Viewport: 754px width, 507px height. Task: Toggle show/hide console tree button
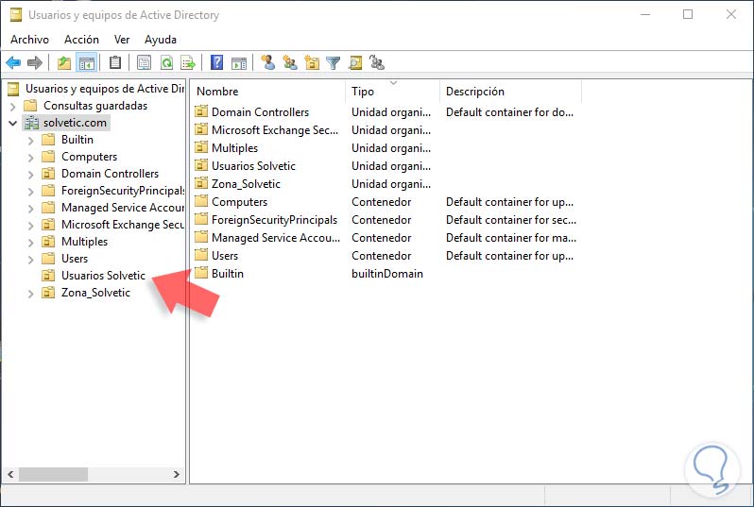coord(87,62)
